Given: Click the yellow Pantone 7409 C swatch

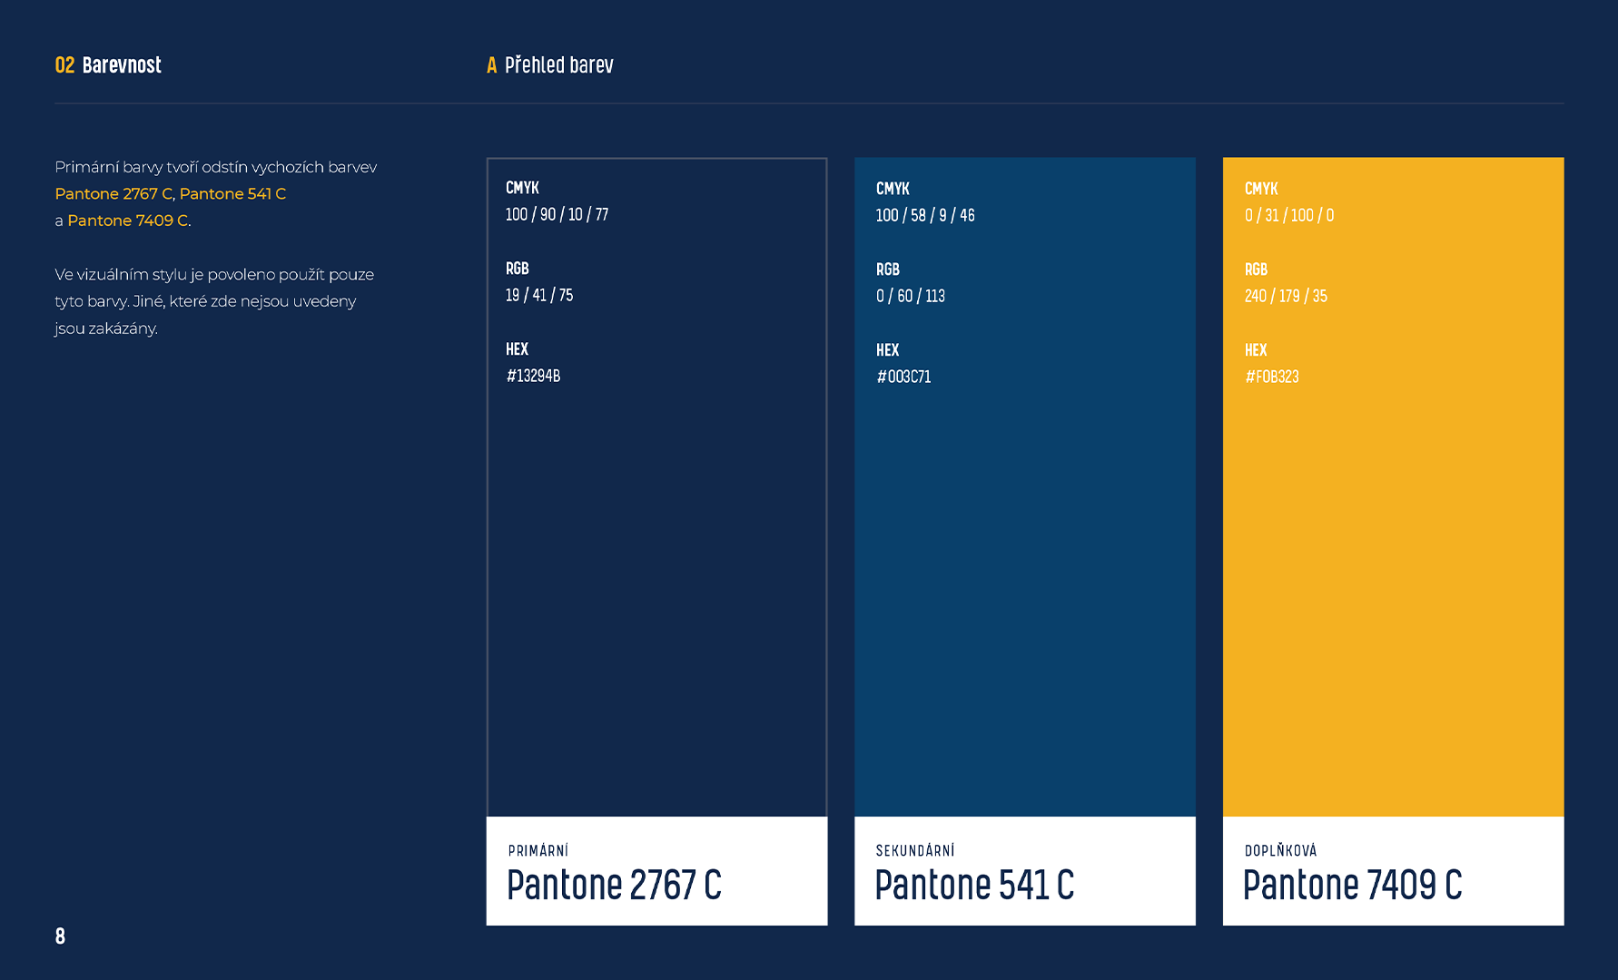Looking at the screenshot, I should tap(1393, 487).
